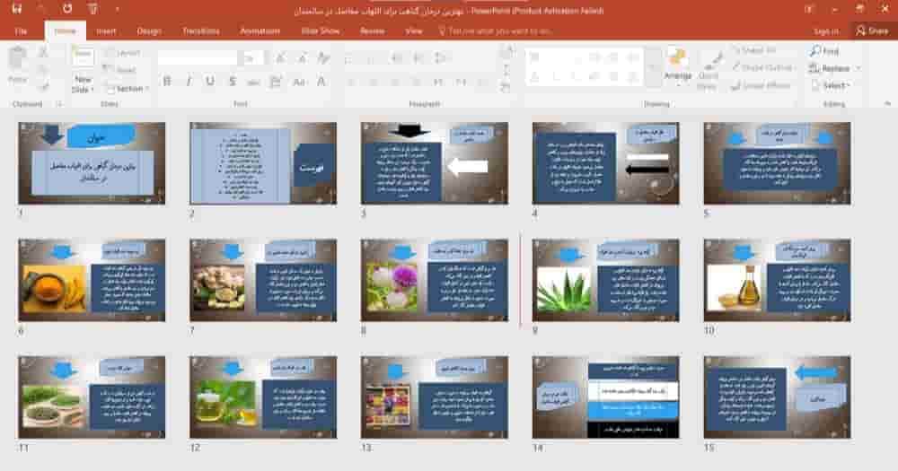Open the Review tab
The image size is (898, 471).
[373, 31]
